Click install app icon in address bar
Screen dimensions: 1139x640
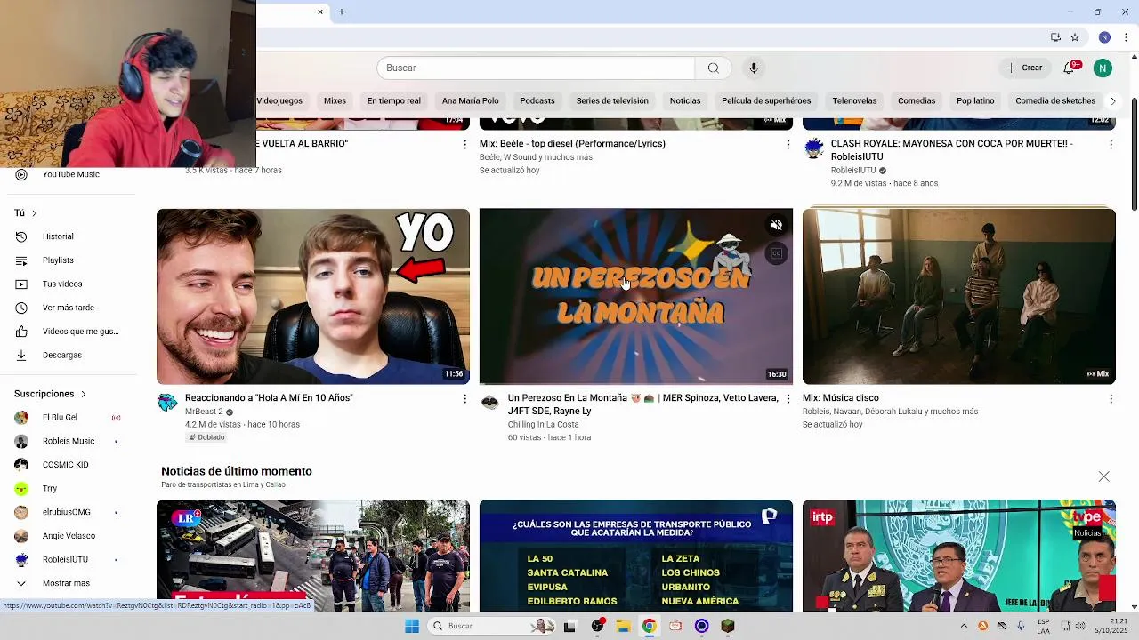click(x=1055, y=37)
